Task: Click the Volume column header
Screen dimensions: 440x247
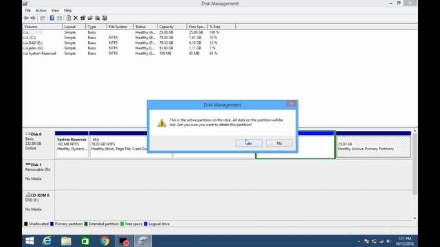Action: pos(42,27)
